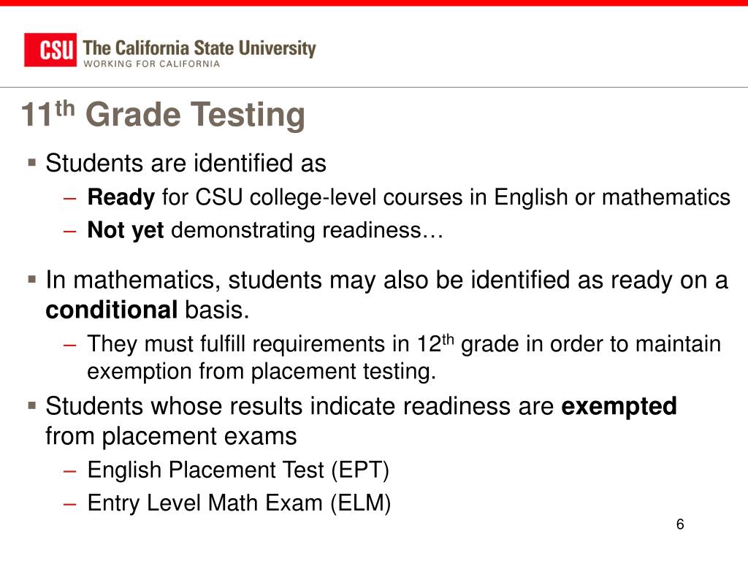Click the square bullet before Students are identified as
Image resolution: width=748 pixels, height=561 pixels.
tap(32, 163)
